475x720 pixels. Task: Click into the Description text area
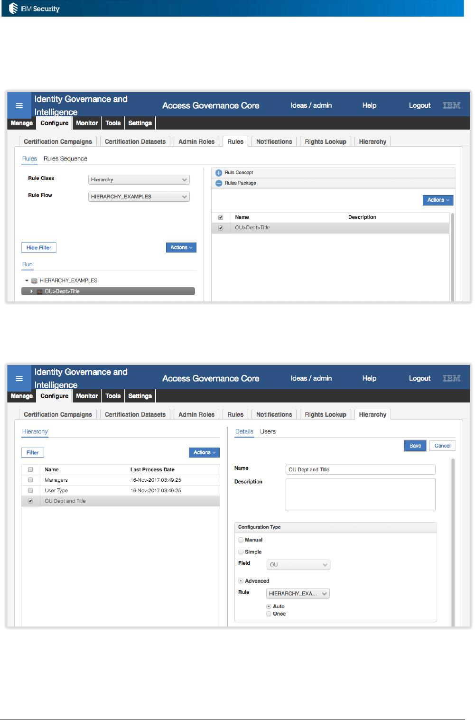pos(361,495)
